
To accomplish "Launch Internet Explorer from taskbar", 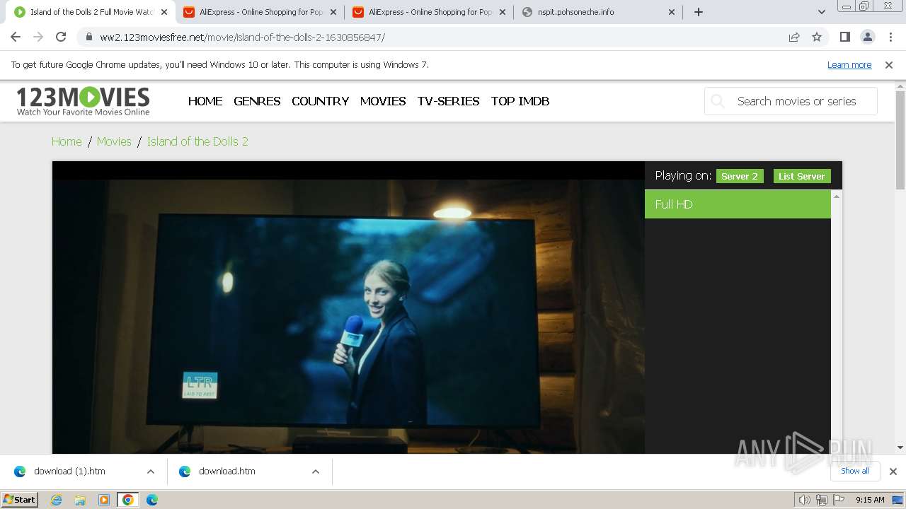I will point(57,500).
